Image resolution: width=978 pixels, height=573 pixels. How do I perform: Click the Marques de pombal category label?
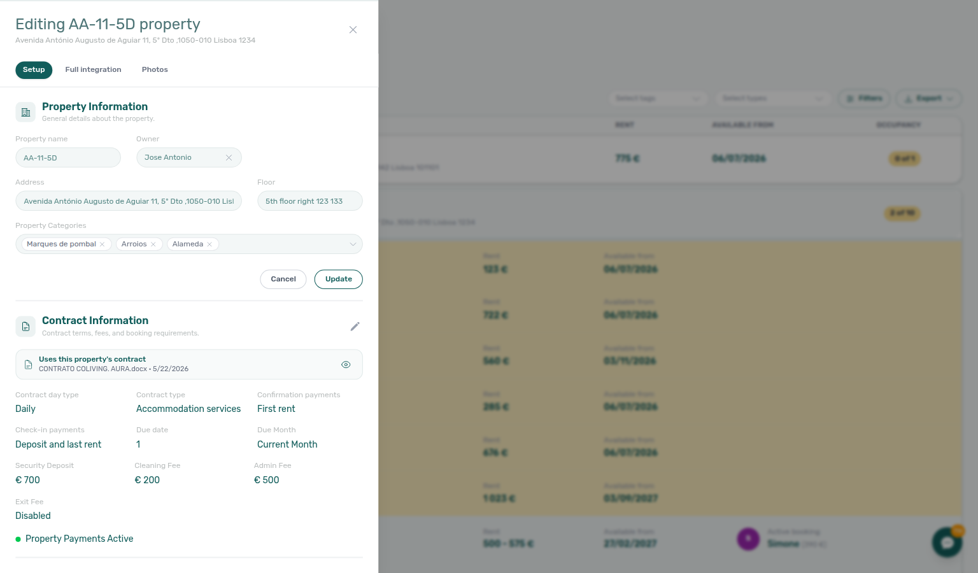[x=61, y=244]
